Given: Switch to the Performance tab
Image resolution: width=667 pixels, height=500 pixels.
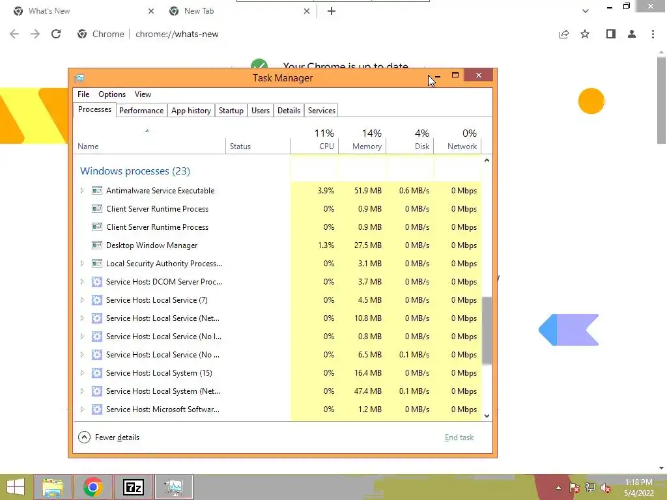Looking at the screenshot, I should [141, 111].
